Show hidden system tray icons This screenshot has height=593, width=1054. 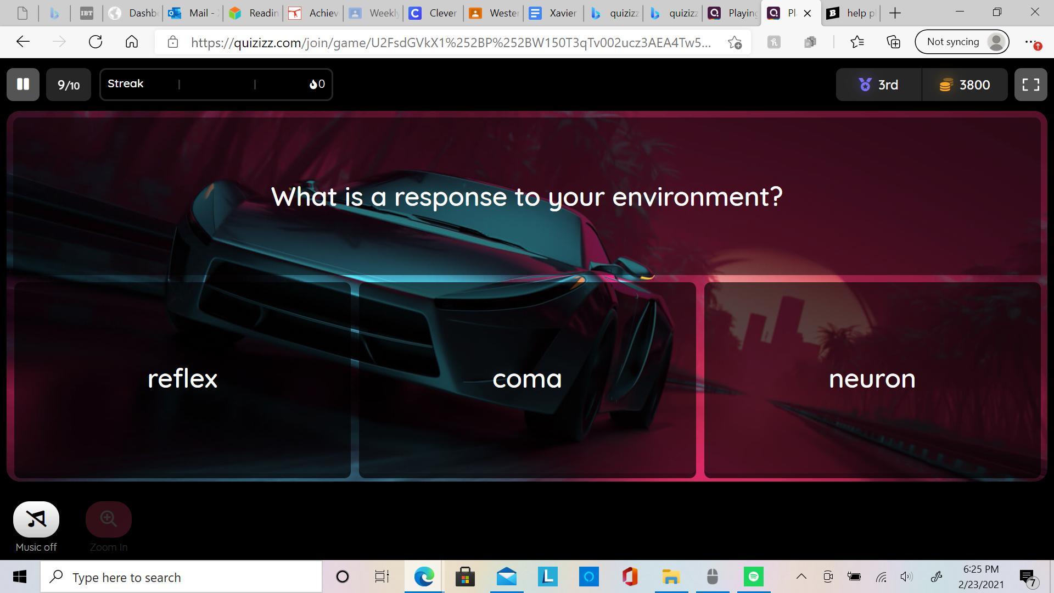[x=801, y=577]
